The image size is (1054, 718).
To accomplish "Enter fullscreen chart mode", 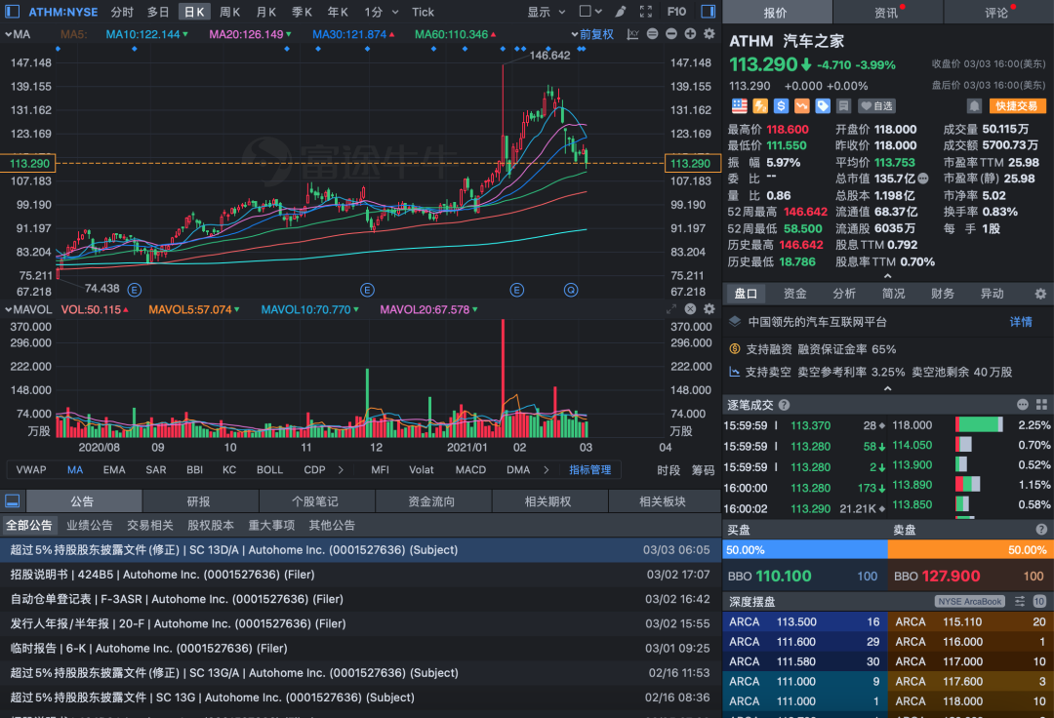I will pos(646,12).
